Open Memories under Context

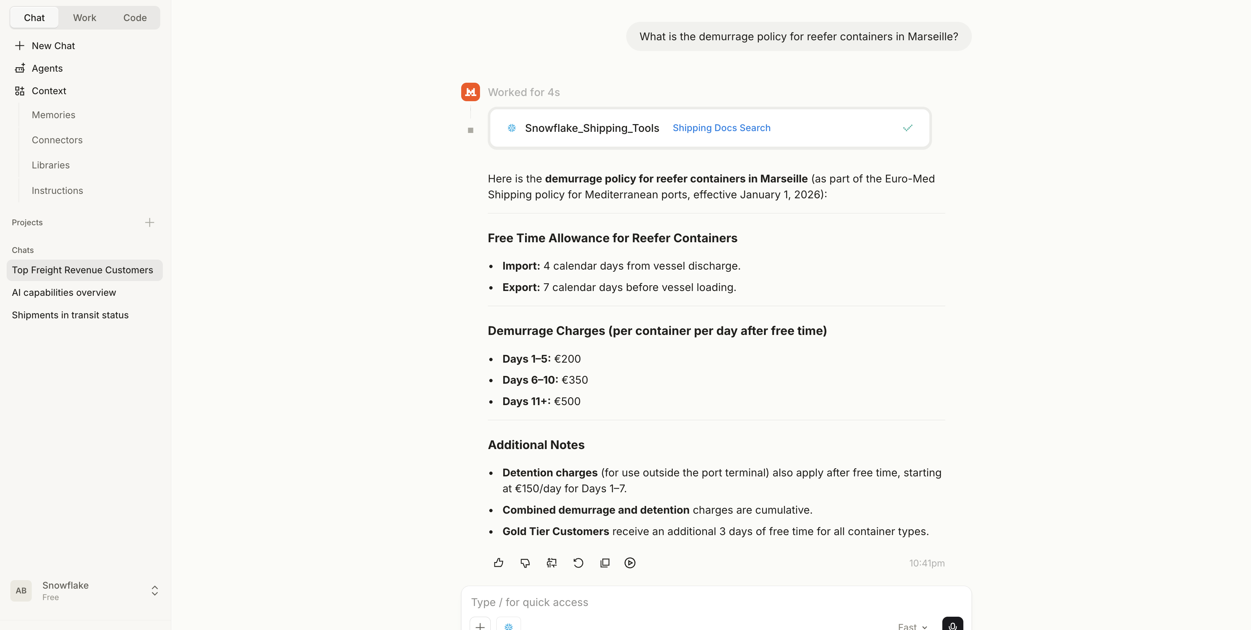click(x=54, y=115)
